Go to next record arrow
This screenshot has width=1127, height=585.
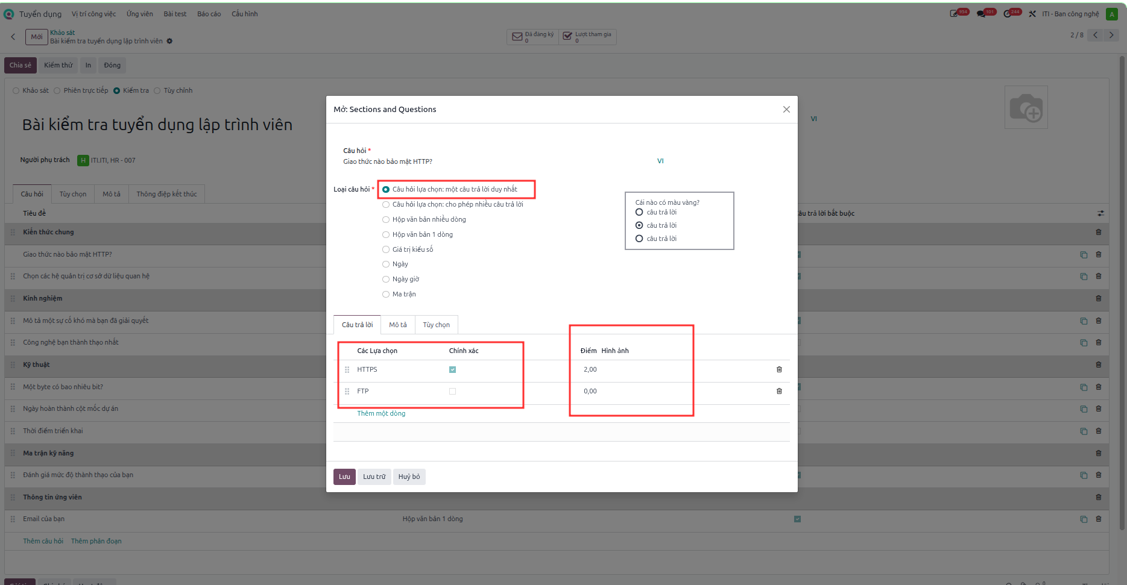(x=1111, y=35)
